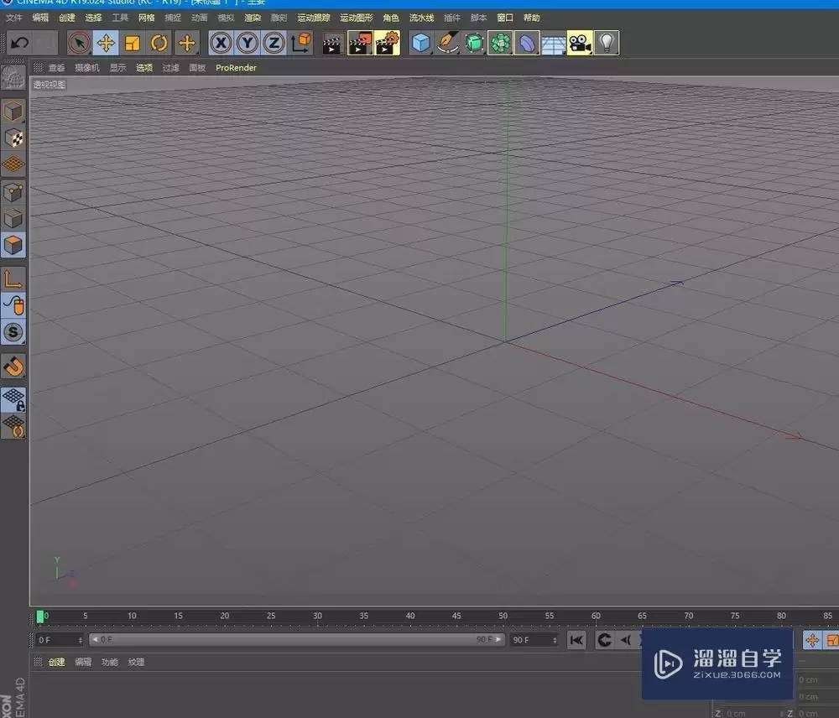Open the main 创建 menu
839x718 pixels.
click(67, 18)
